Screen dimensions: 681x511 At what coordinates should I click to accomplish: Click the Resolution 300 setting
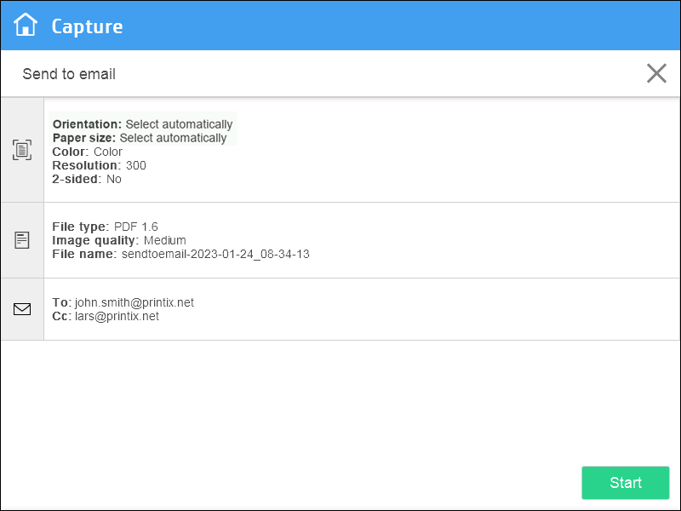coord(100,165)
